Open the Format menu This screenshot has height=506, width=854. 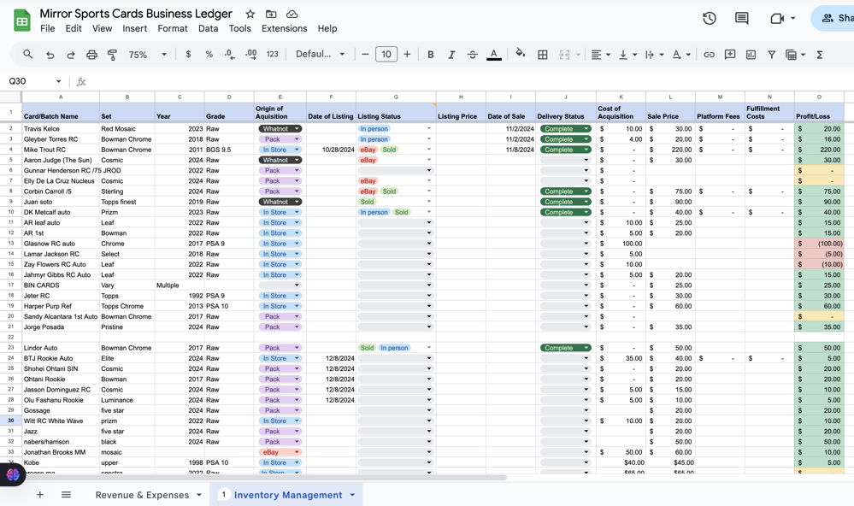[173, 28]
